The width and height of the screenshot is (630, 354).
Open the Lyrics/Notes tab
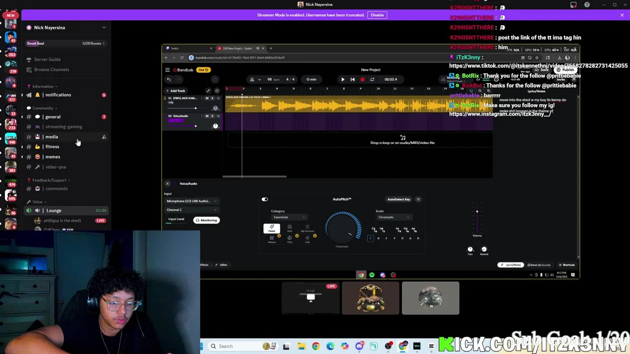511,265
